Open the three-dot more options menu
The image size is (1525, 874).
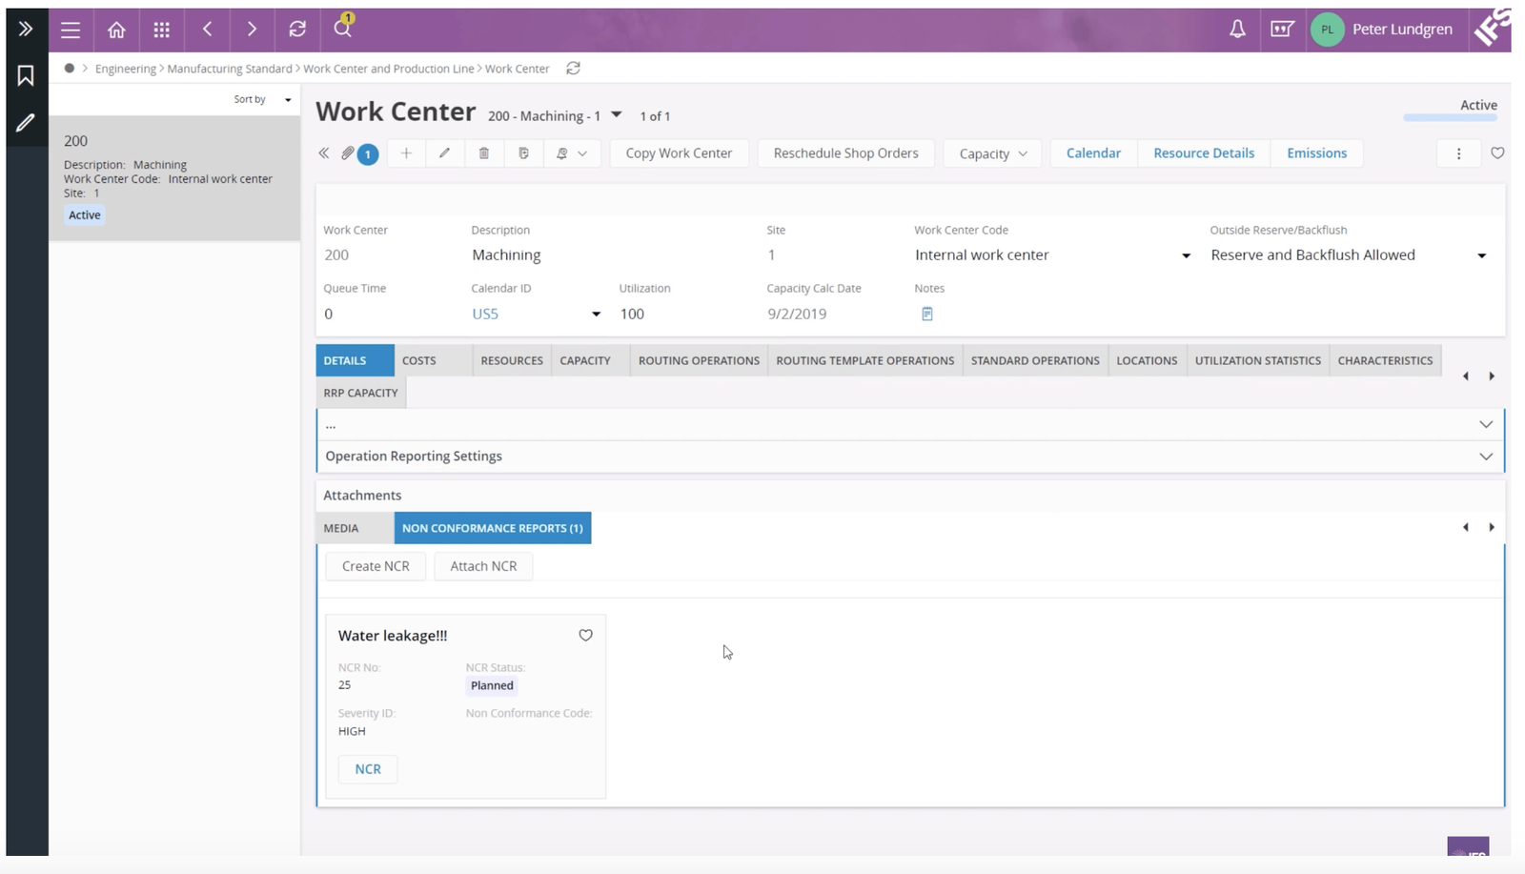[1458, 153]
